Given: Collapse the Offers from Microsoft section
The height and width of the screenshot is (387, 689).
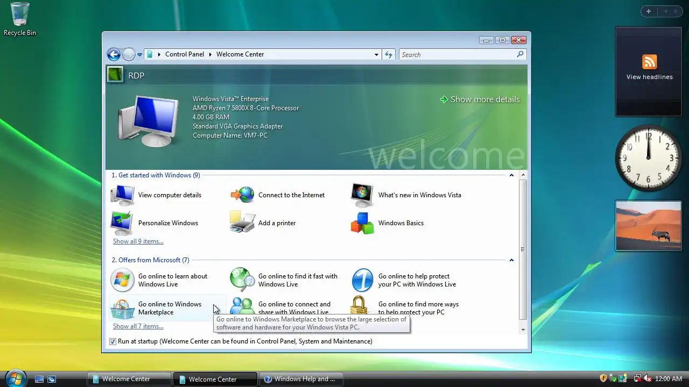Looking at the screenshot, I should [x=511, y=260].
